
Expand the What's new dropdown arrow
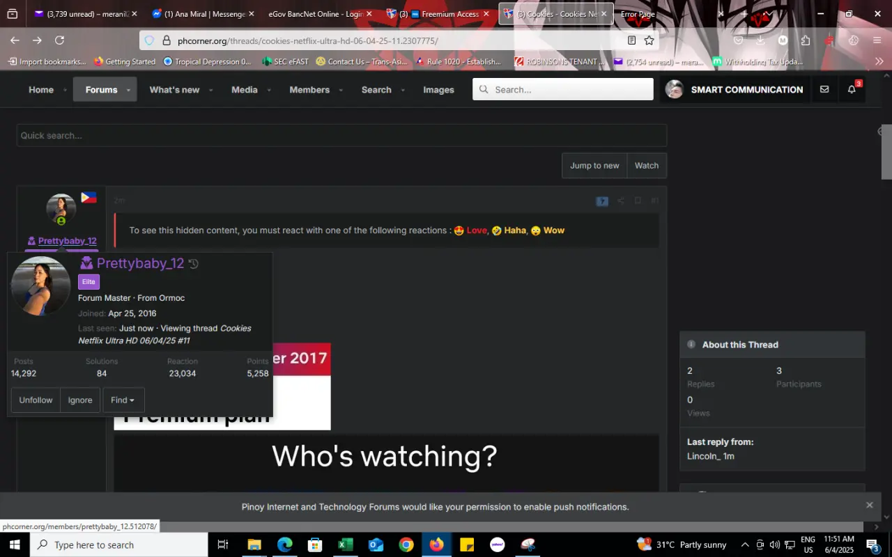tap(210, 90)
